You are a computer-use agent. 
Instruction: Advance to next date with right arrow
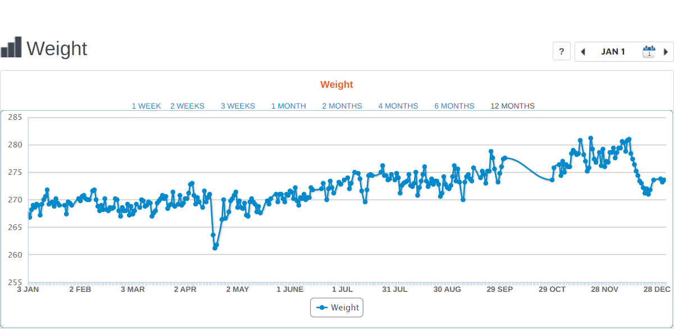point(666,52)
